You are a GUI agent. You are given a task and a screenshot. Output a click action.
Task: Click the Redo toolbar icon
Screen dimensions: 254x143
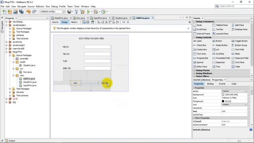(34, 12)
